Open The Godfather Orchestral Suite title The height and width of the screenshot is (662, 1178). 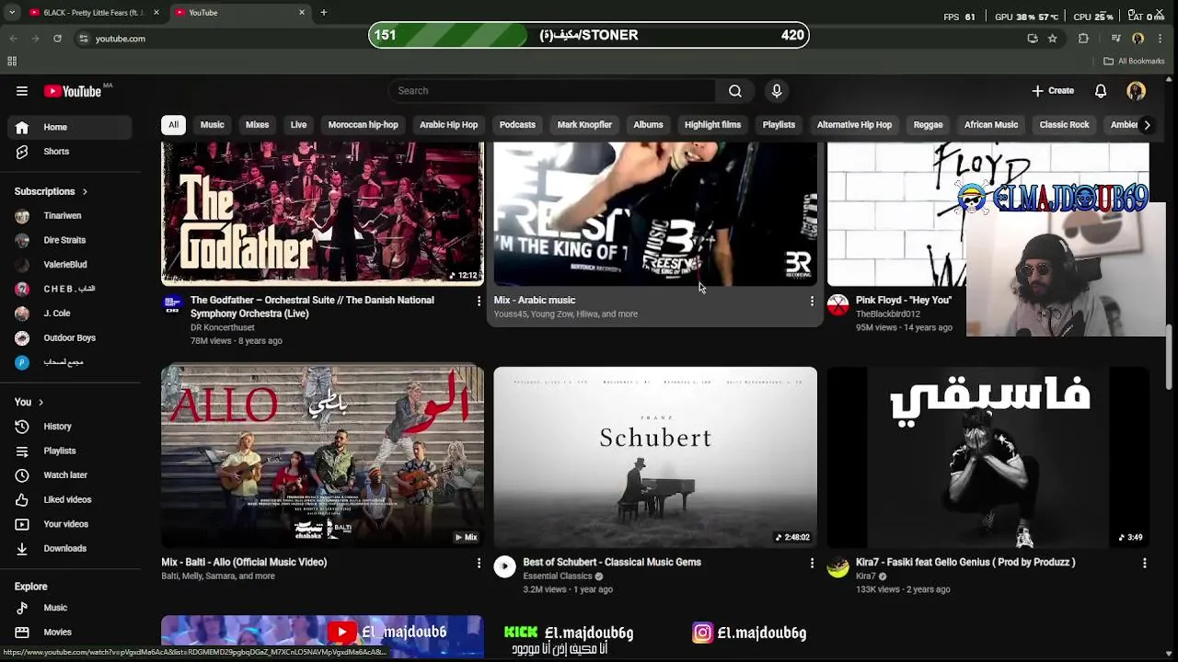pyautogui.click(x=312, y=307)
